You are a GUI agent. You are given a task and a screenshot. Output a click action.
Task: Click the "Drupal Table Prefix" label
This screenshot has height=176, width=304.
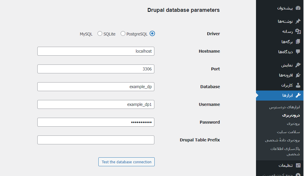click(200, 140)
